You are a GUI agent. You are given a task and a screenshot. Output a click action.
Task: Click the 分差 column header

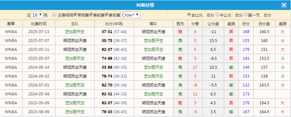pyautogui.click(x=195, y=24)
